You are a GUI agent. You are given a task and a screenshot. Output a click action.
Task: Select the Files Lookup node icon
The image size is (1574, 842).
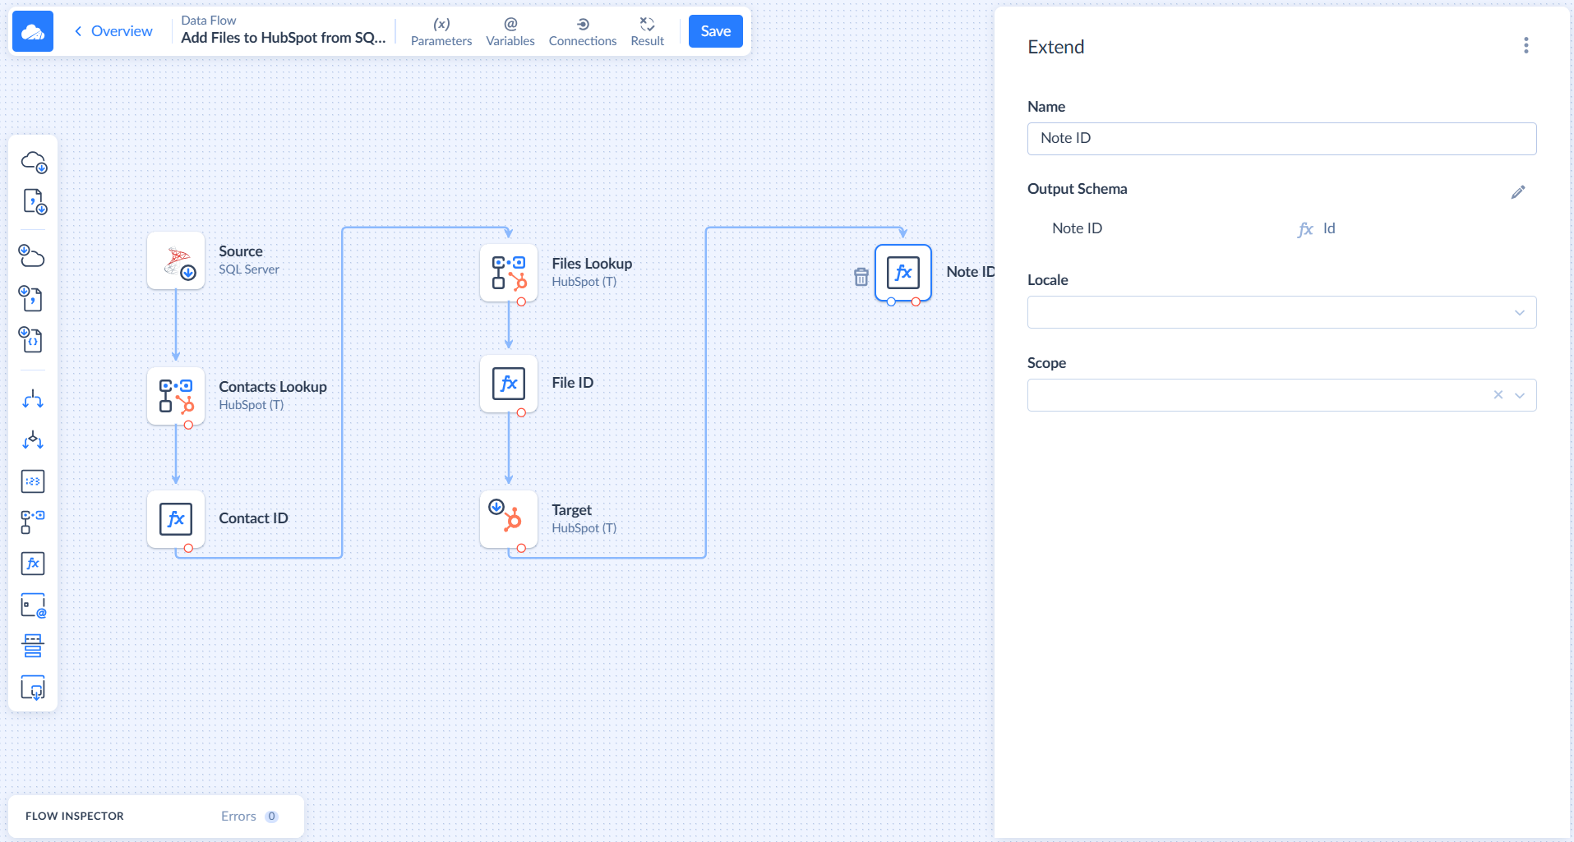pos(509,273)
